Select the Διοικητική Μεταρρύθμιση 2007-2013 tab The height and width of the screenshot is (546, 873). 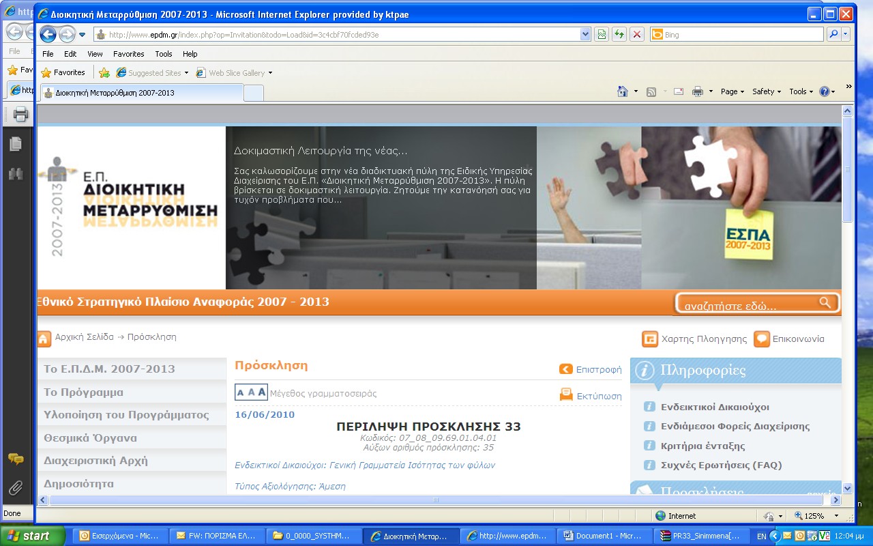[141, 92]
